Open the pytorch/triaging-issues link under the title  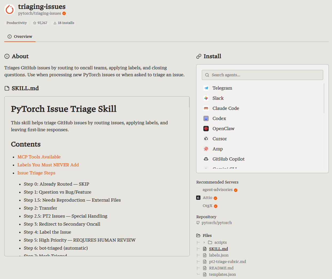click(x=39, y=13)
